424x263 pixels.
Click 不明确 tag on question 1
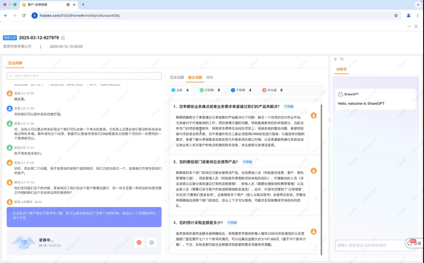[289, 107]
